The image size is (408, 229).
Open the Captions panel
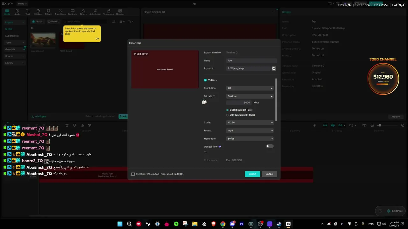point(73,12)
